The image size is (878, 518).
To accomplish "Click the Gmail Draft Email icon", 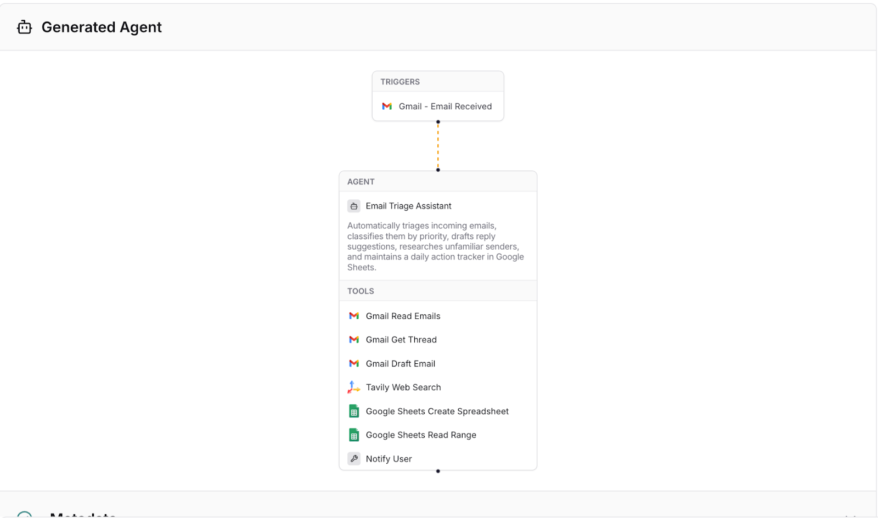I will 354,364.
